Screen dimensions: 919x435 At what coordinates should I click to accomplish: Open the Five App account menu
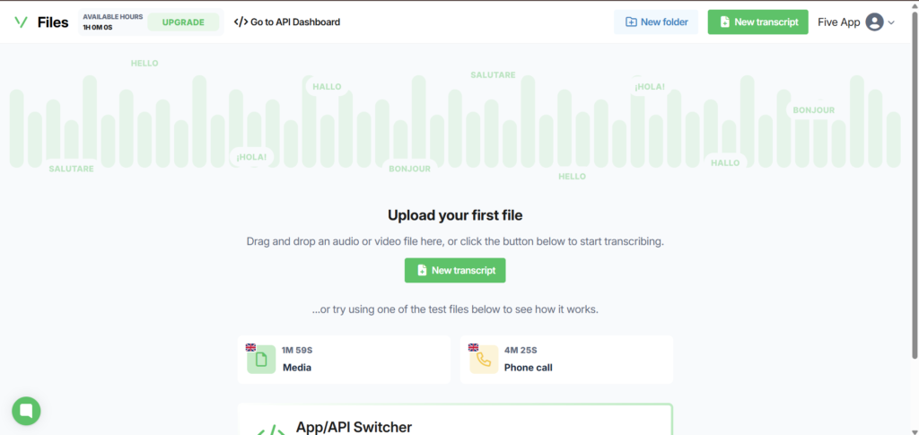(x=838, y=22)
